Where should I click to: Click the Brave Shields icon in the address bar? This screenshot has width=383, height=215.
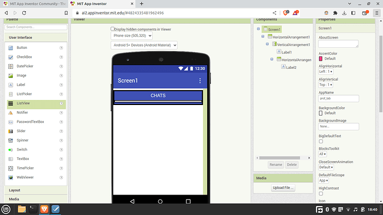click(x=285, y=13)
